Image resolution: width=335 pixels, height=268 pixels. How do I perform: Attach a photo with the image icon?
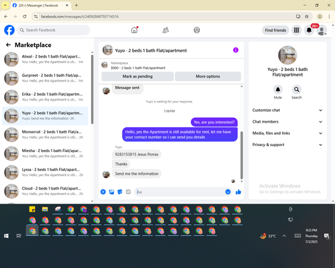pyautogui.click(x=111, y=192)
